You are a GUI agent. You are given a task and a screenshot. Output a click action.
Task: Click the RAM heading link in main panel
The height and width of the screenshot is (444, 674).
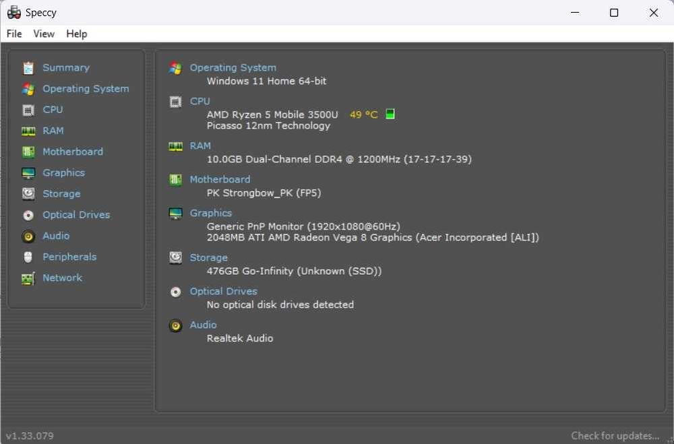point(201,146)
